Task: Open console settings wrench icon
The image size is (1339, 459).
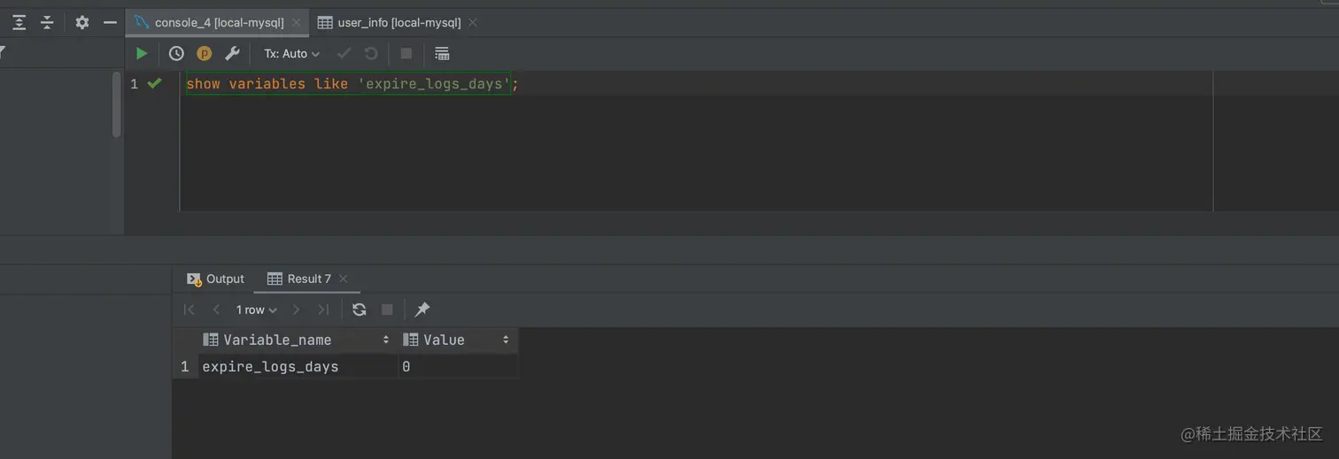Action: point(232,54)
